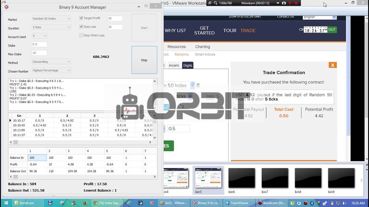Open the Resources tab
Screen dimensions: 369x207
(x=176, y=47)
